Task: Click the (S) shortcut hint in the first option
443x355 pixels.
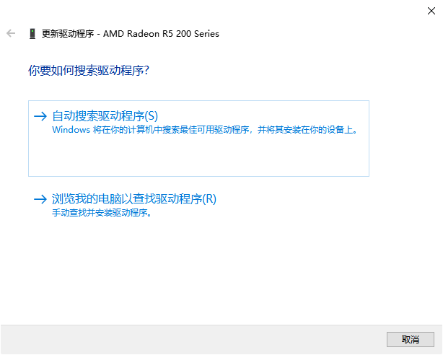Action: (151, 115)
